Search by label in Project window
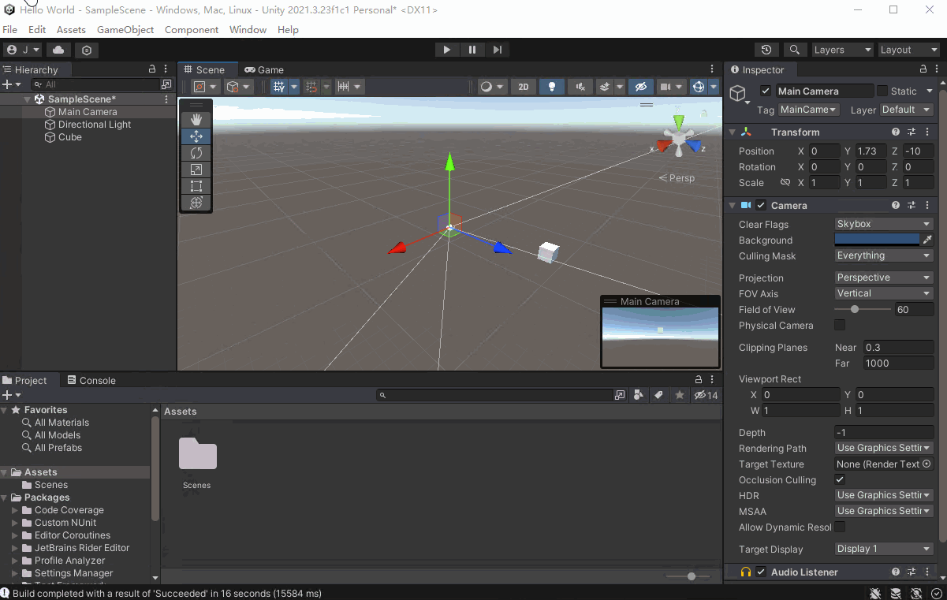947x600 pixels. tap(658, 395)
